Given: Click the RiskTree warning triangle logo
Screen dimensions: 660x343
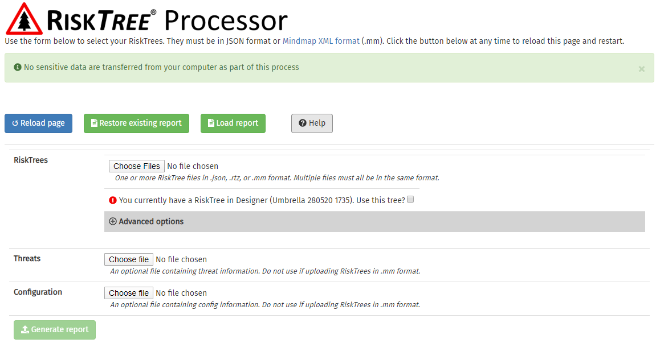Looking at the screenshot, I should [24, 19].
